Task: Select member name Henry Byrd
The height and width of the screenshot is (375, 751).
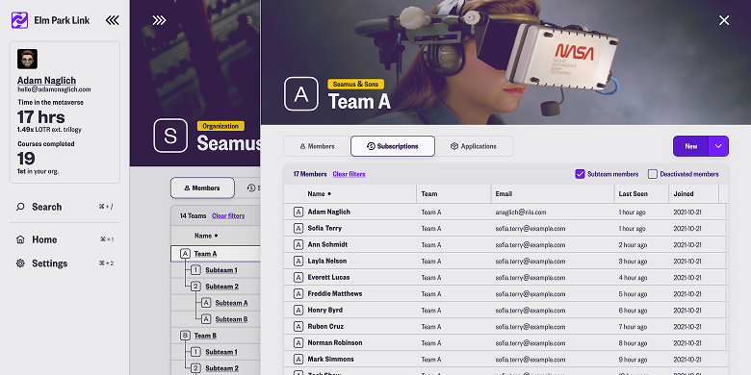Action: point(324,310)
